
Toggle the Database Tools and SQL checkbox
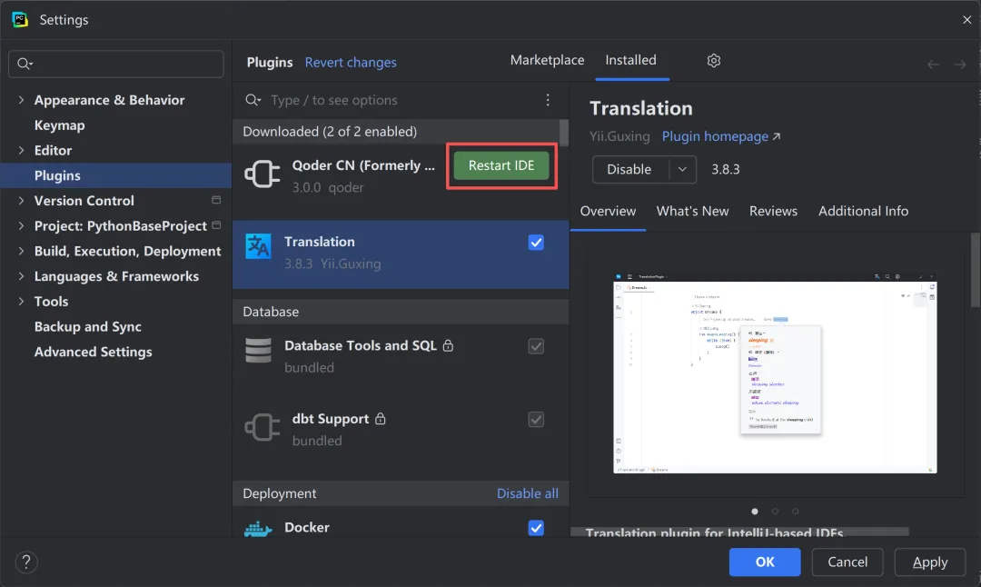tap(536, 346)
